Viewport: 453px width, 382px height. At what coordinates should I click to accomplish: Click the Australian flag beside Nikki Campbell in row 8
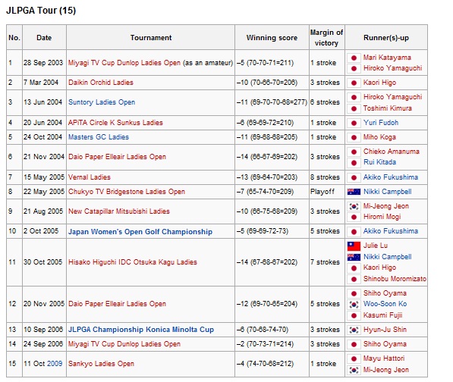(x=354, y=192)
